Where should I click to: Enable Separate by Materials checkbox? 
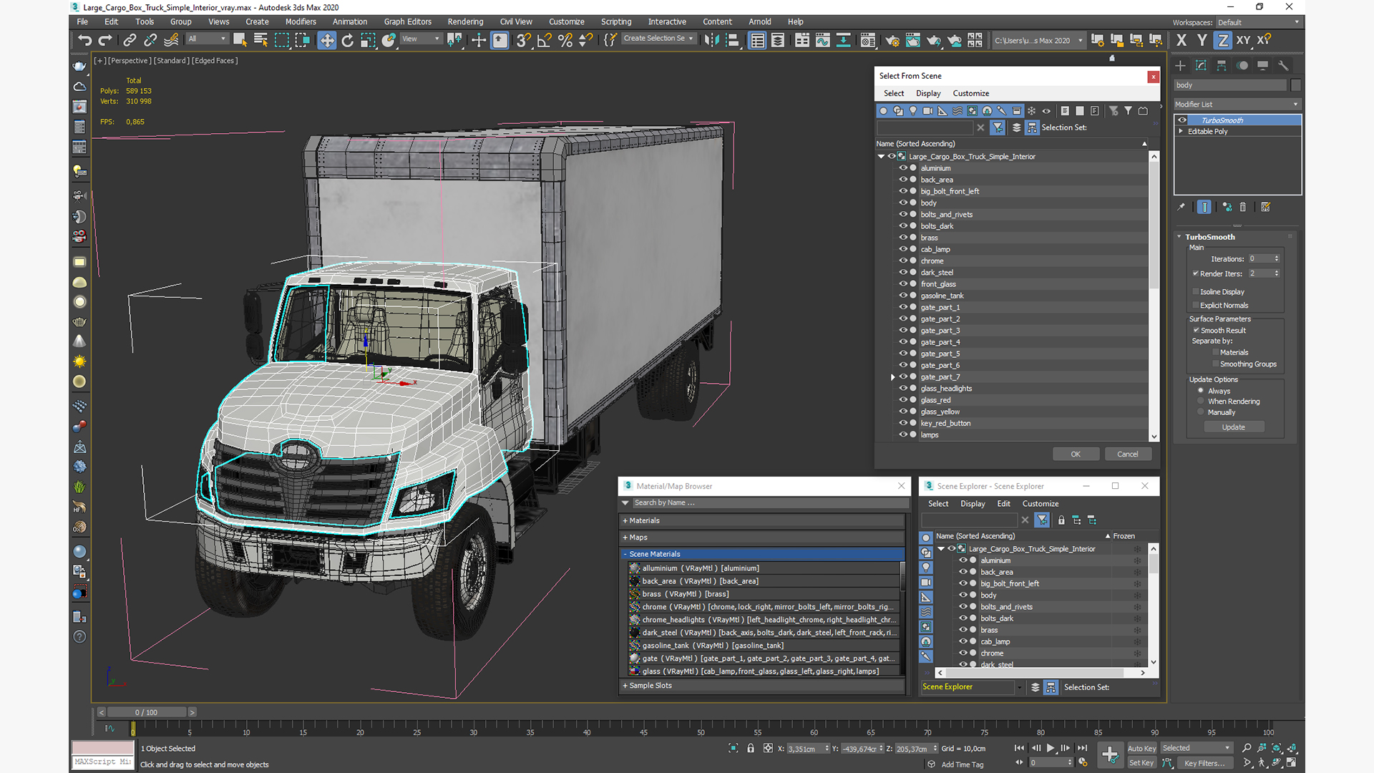1216,352
